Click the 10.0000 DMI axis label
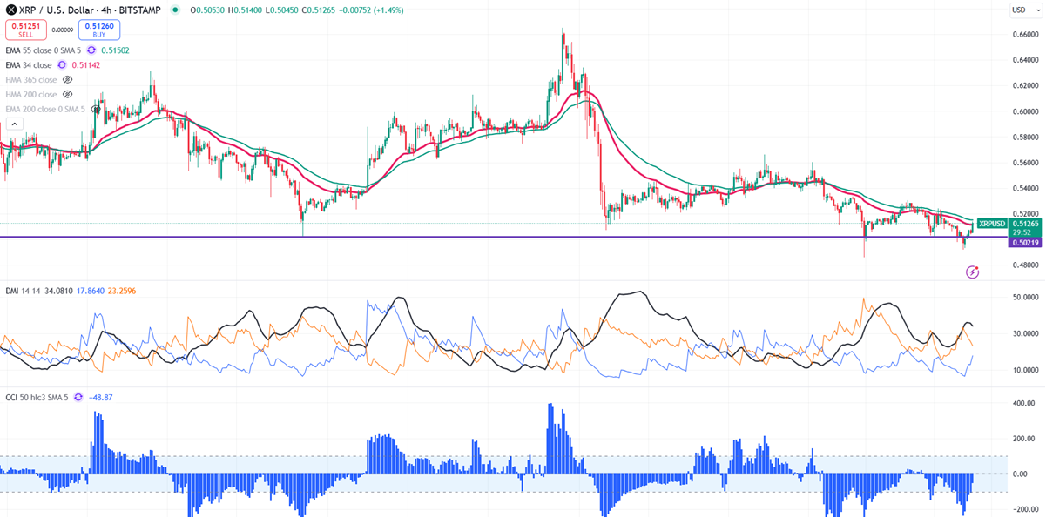Viewport: 1046px width, 517px height. (x=1027, y=371)
